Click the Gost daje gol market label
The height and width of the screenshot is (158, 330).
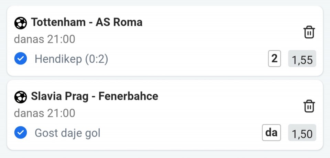[67, 133]
